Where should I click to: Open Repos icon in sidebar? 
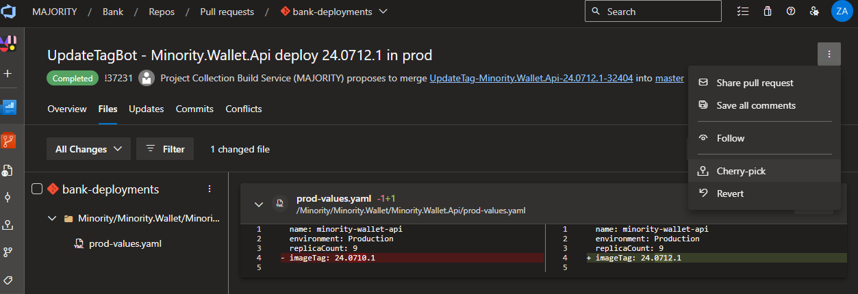[9, 141]
